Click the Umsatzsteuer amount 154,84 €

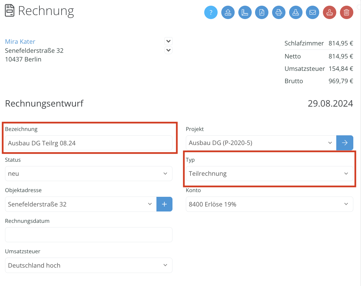click(341, 68)
